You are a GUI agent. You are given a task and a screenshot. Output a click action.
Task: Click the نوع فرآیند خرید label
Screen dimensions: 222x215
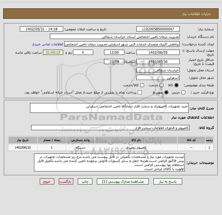[202, 93]
